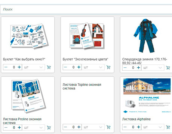Open the Alphaline leaflet image
Screen dimensions: 172x134
(147, 96)
